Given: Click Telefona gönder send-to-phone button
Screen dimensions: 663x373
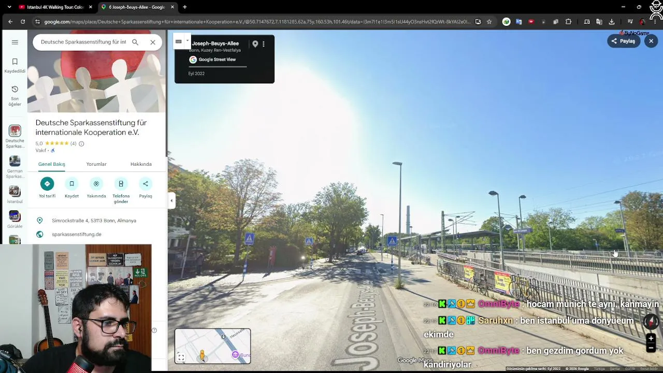Looking at the screenshot, I should click(121, 190).
